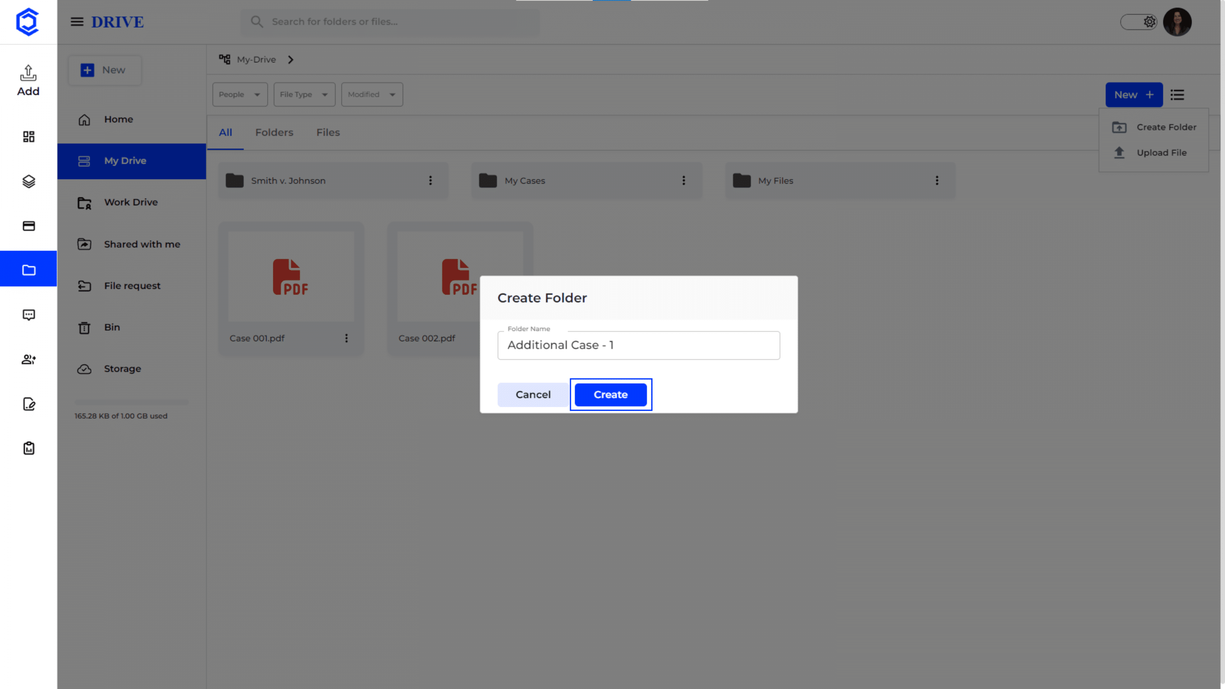
Task: Expand the File Type filter dropdown
Action: tap(305, 94)
